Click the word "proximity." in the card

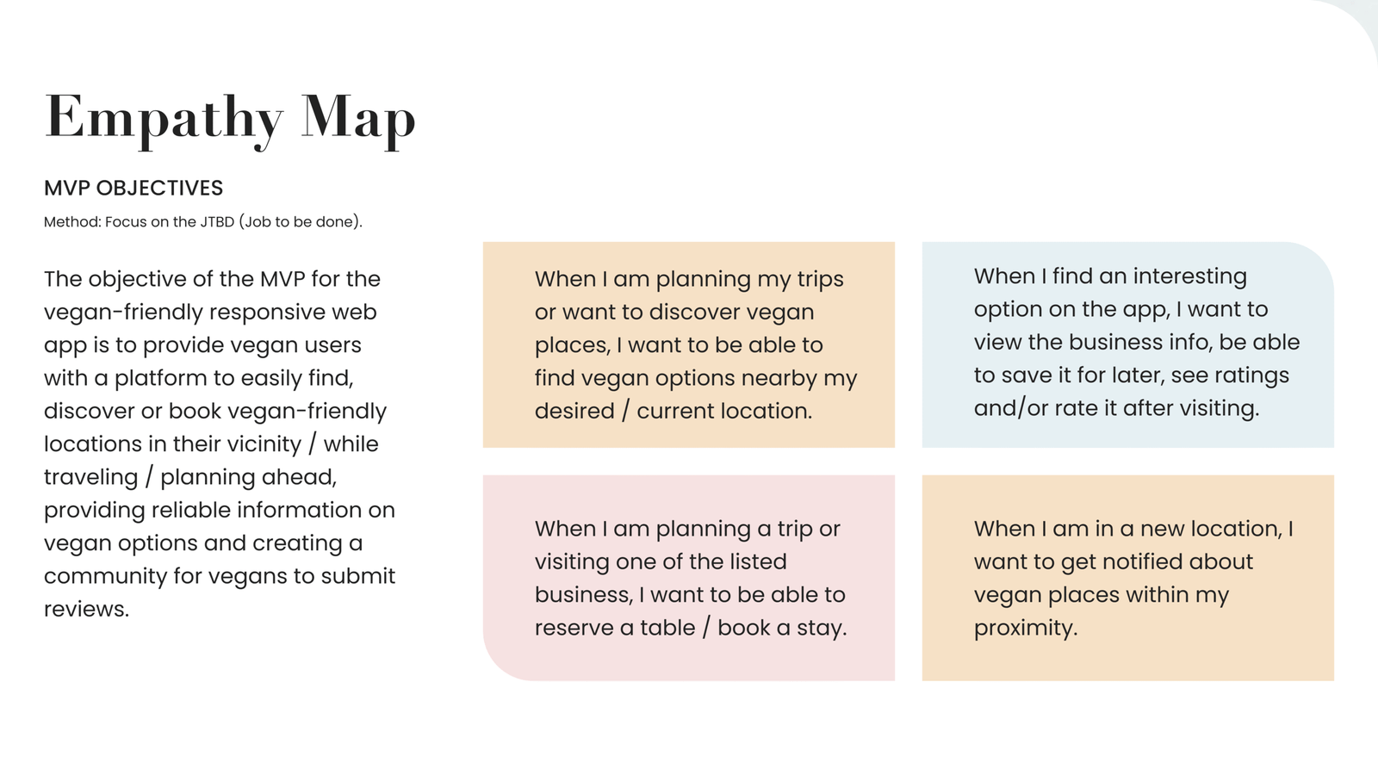[1026, 628]
